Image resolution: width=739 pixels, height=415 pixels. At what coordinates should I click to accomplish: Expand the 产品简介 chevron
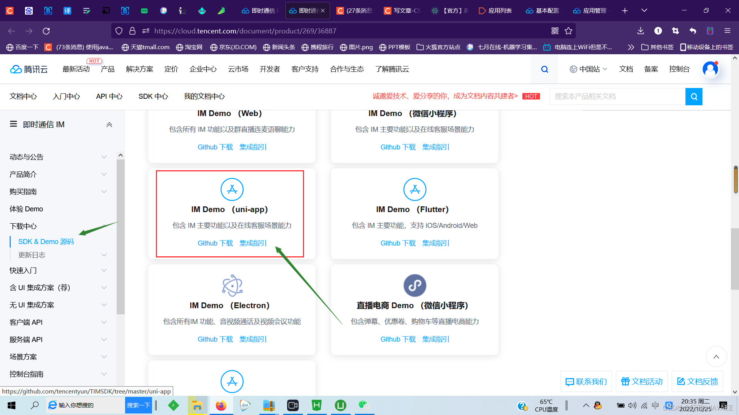click(x=104, y=174)
